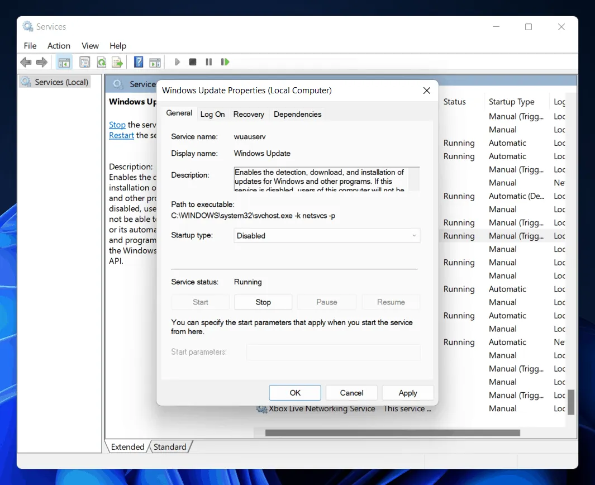Switch to the Log On tab
Screen dimensions: 595x485
pyautogui.click(x=212, y=114)
